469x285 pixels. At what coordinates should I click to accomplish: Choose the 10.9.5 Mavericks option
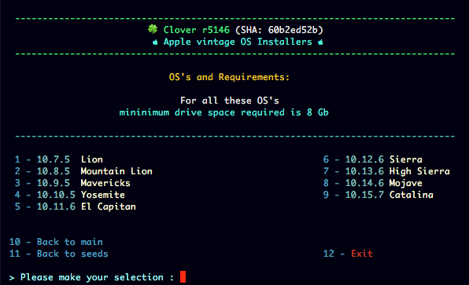72,183
